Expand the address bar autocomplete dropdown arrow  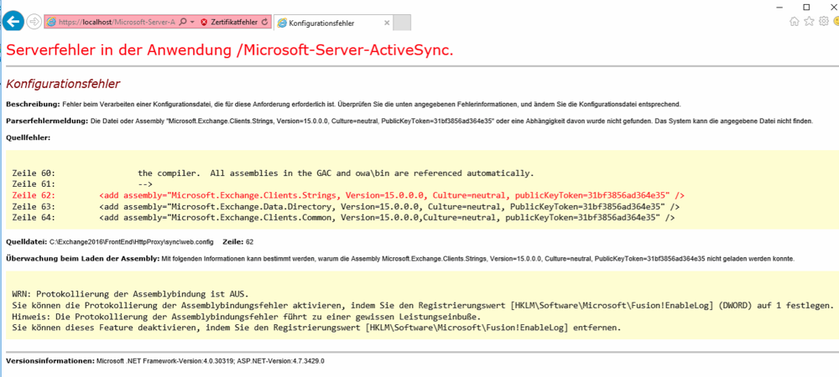192,22
